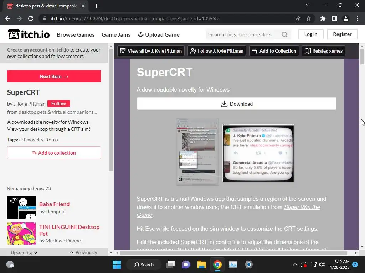Click taskbar Search box
Image resolution: width=365 pixels, height=273 pixels.
click(x=144, y=264)
